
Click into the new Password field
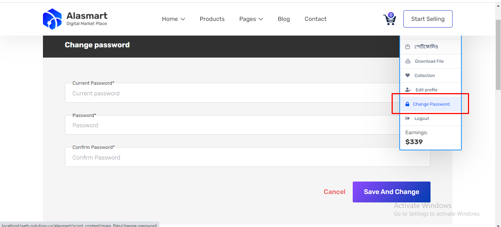point(231,125)
